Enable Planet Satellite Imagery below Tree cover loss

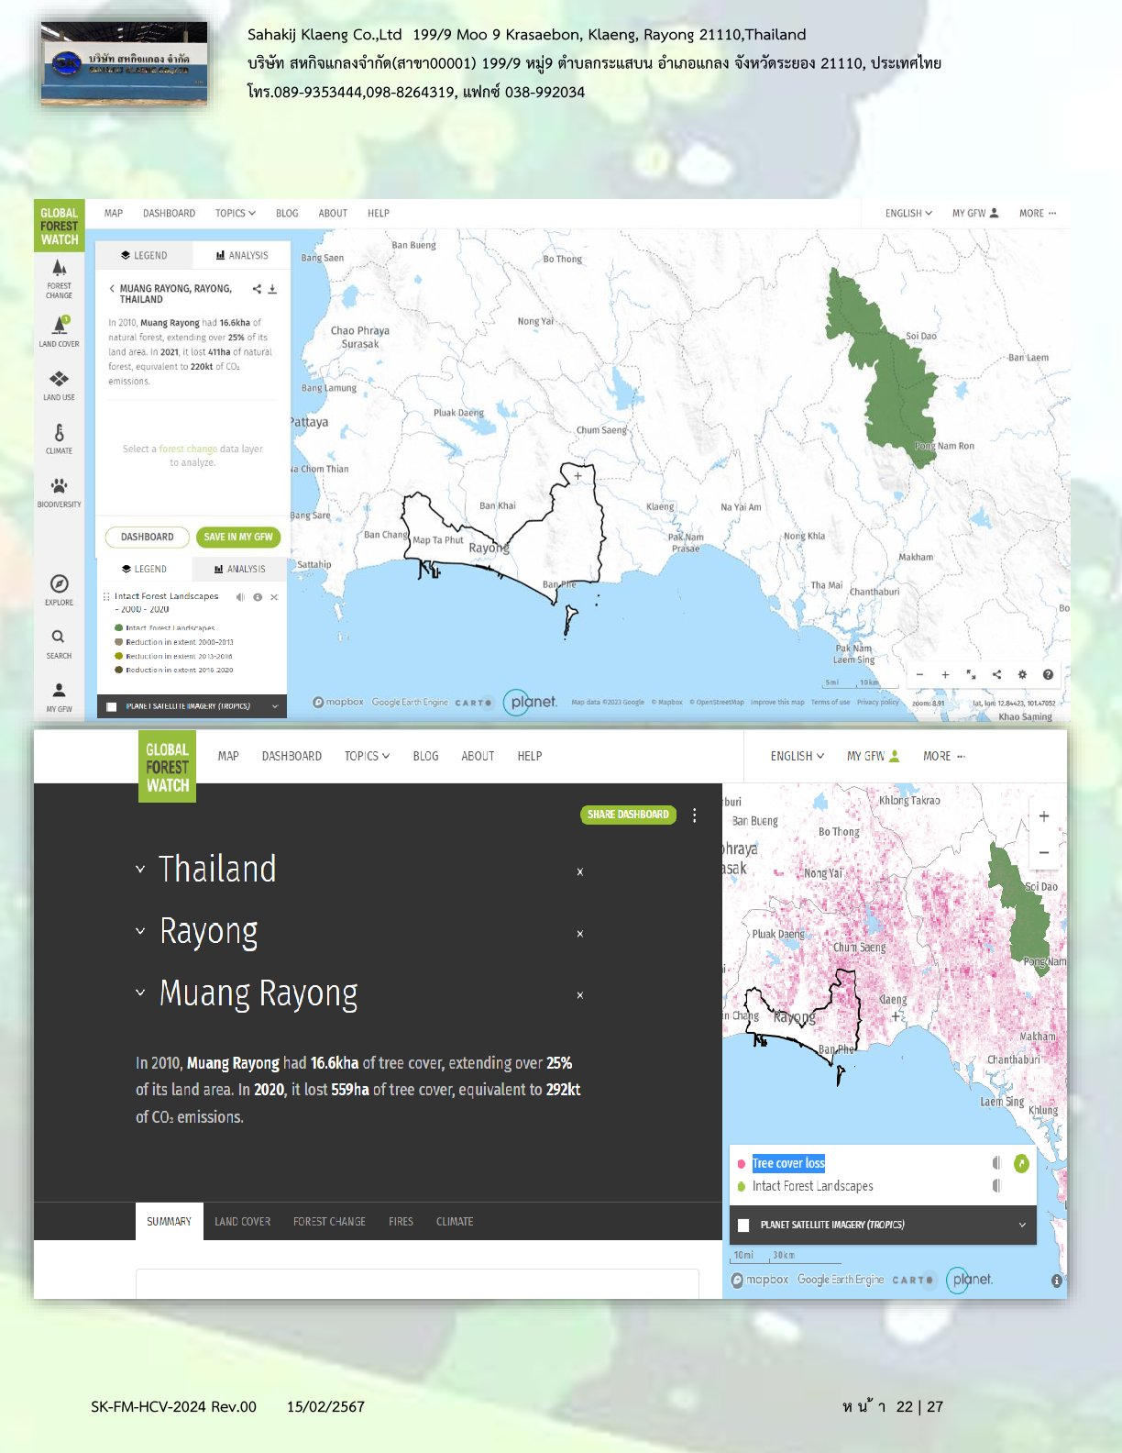point(743,1225)
